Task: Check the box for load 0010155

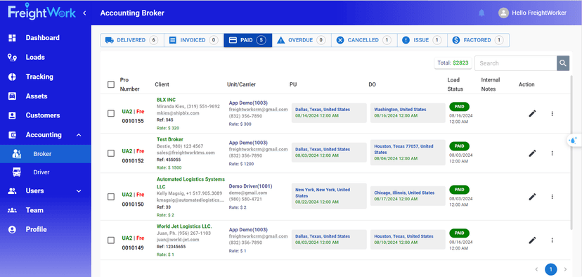Action: point(111,114)
